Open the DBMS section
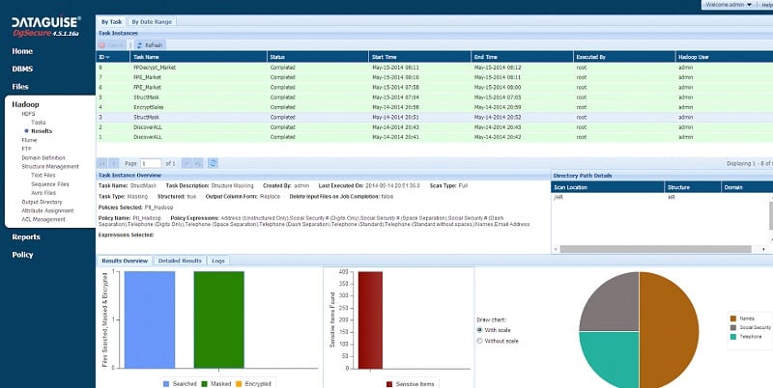The width and height of the screenshot is (773, 388). click(22, 69)
